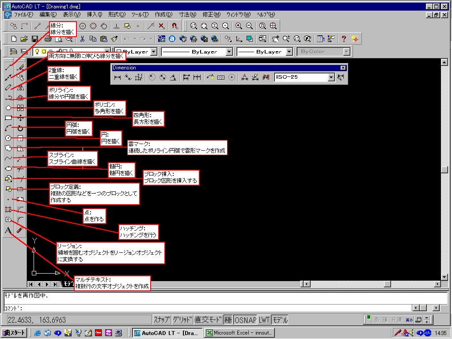Open Internet Explorer from quick launch
452x339 pixels.
38,333
